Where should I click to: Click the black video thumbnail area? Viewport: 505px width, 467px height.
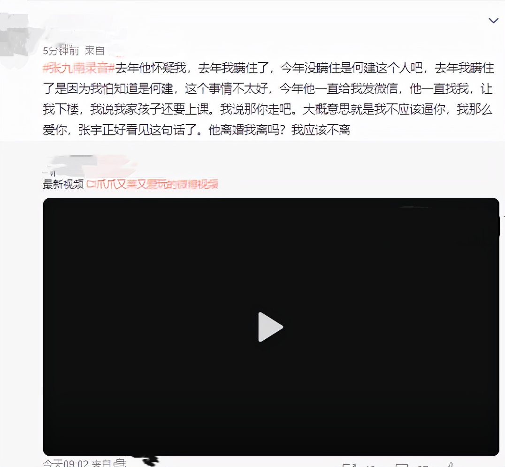[271, 327]
